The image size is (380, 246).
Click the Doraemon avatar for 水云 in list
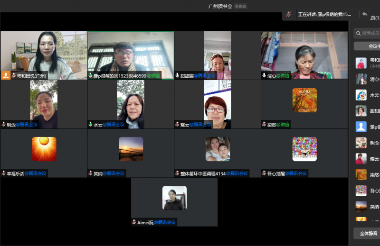(361, 95)
